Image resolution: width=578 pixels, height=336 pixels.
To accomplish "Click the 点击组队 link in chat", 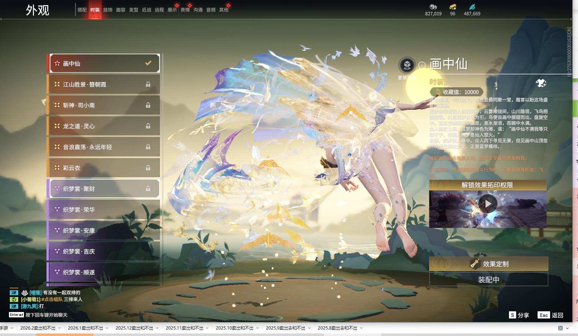I will click(x=53, y=299).
